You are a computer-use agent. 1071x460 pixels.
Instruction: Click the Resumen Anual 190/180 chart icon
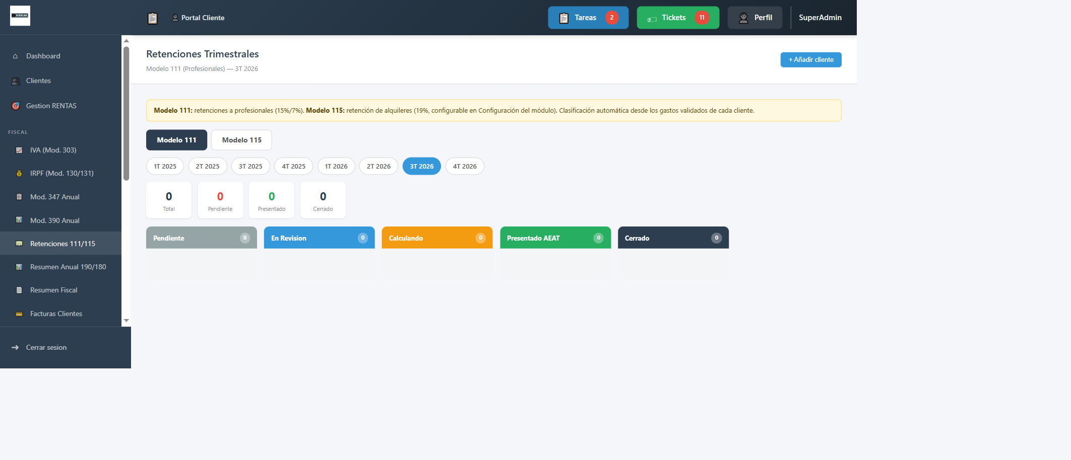pos(19,267)
